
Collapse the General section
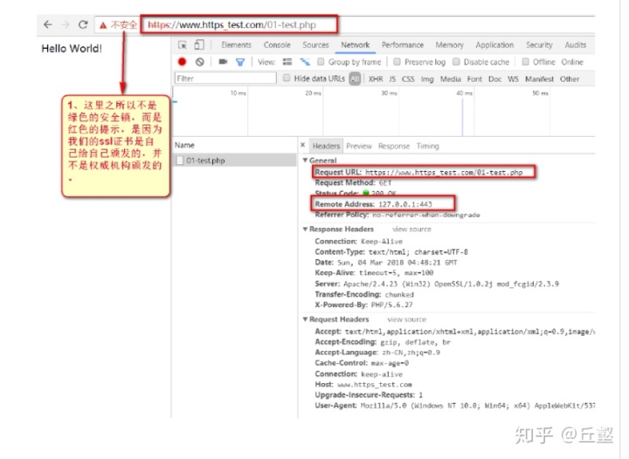coord(305,161)
